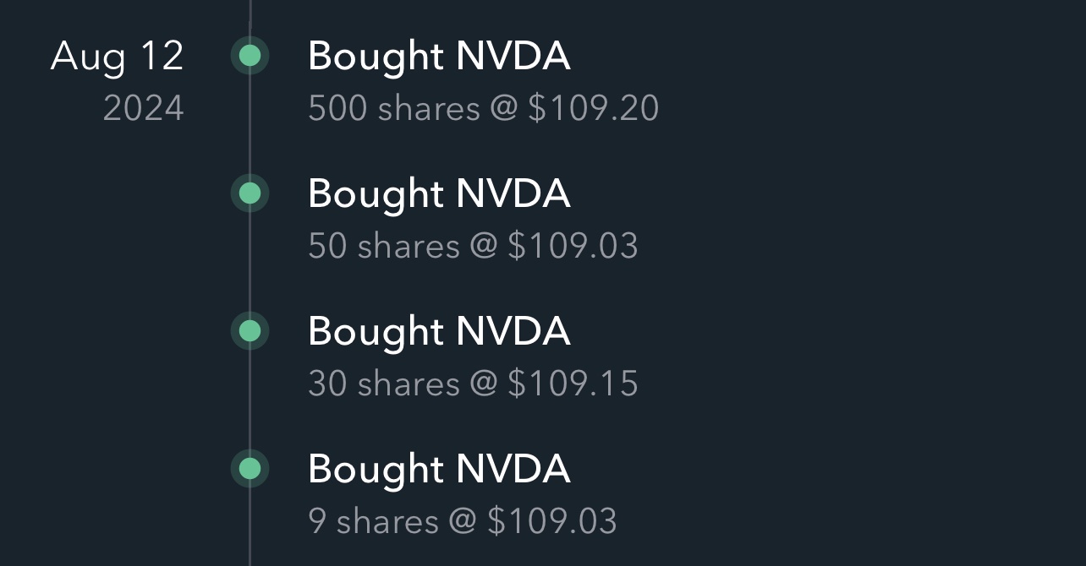
Task: Select the timeline dot for the 9 shares purchase
Action: tap(250, 468)
